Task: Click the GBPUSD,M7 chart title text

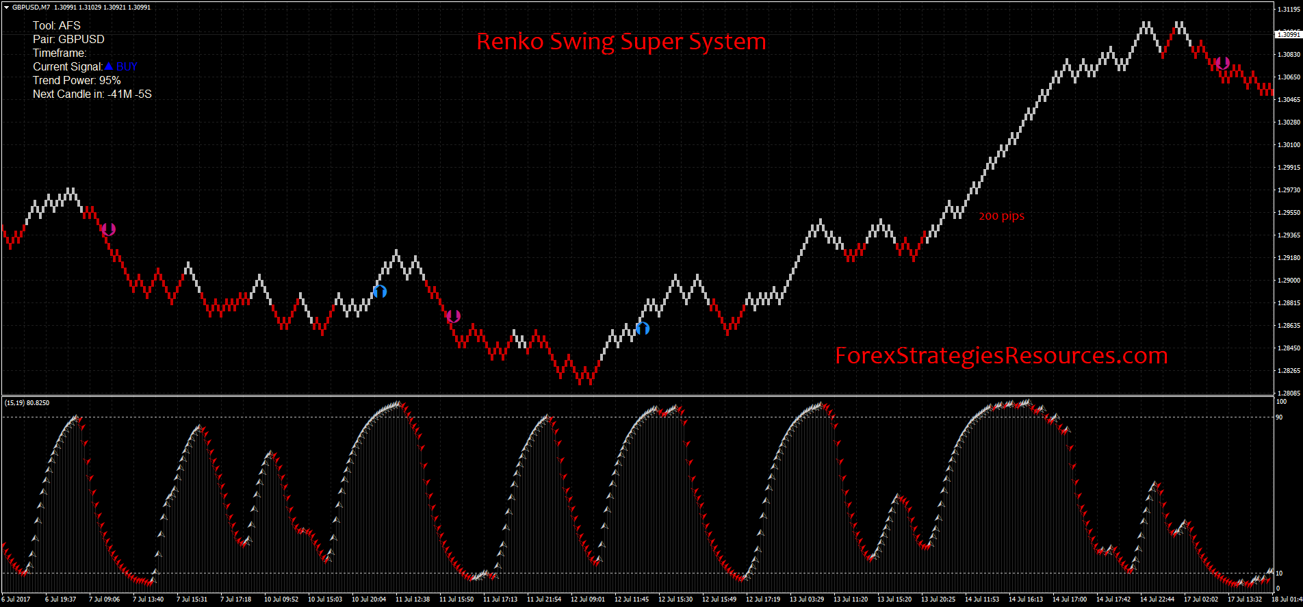Action: pos(31,8)
